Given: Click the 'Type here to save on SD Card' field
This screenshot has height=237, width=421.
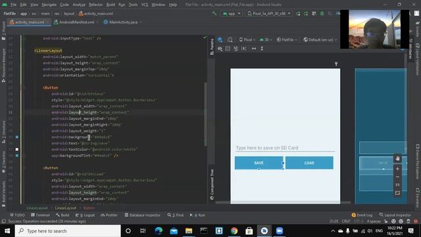Looking at the screenshot, I should (x=285, y=147).
